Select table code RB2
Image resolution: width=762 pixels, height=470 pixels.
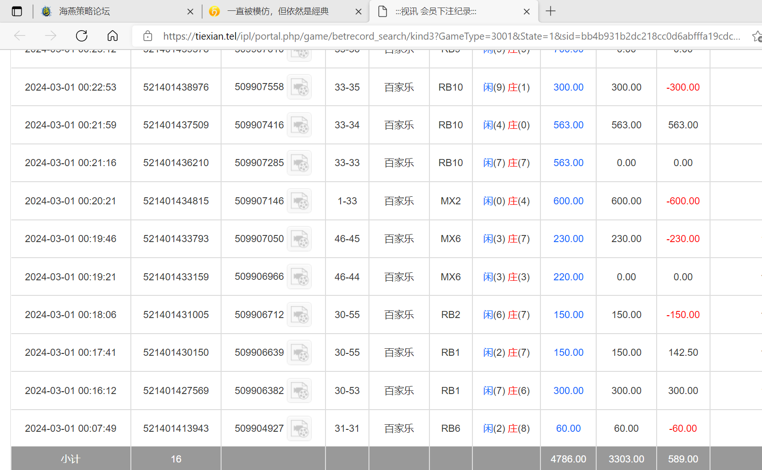pos(451,315)
